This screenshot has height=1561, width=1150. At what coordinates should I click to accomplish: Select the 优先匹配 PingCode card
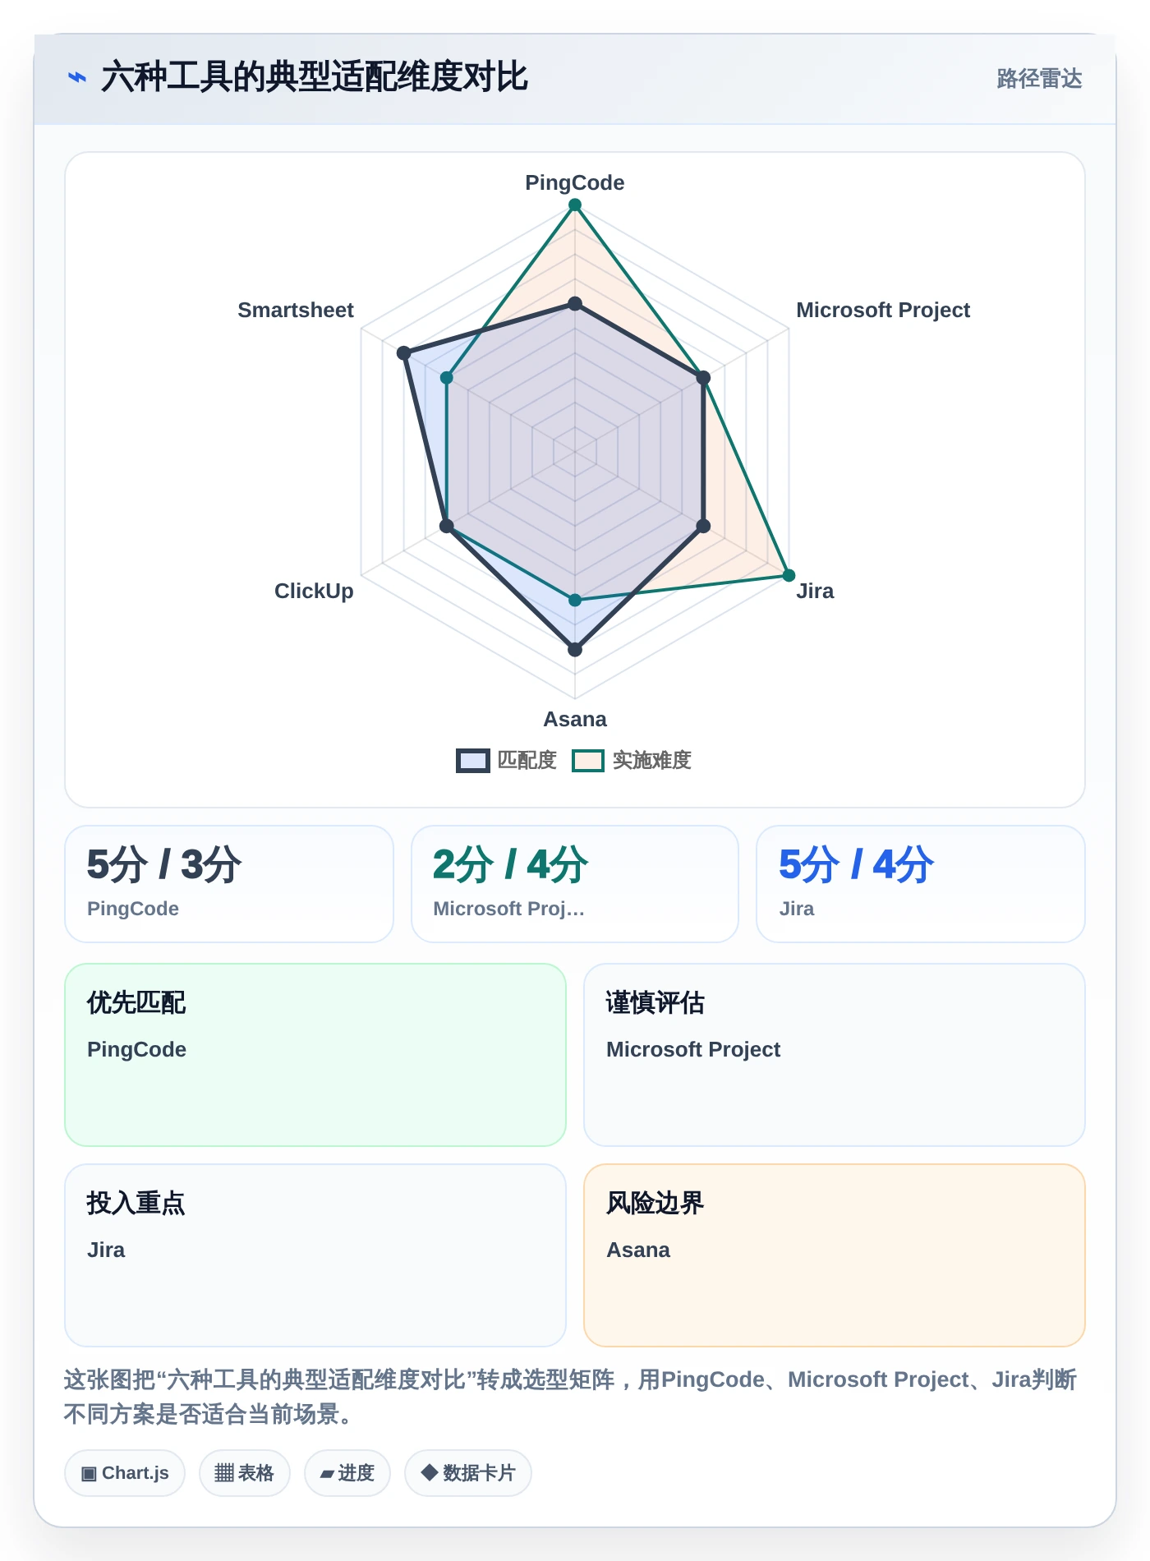pyautogui.click(x=315, y=1055)
